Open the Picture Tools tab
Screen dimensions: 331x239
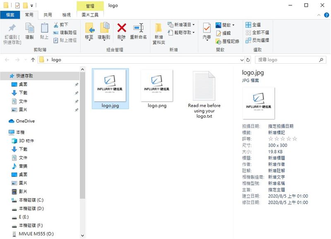coord(90,15)
